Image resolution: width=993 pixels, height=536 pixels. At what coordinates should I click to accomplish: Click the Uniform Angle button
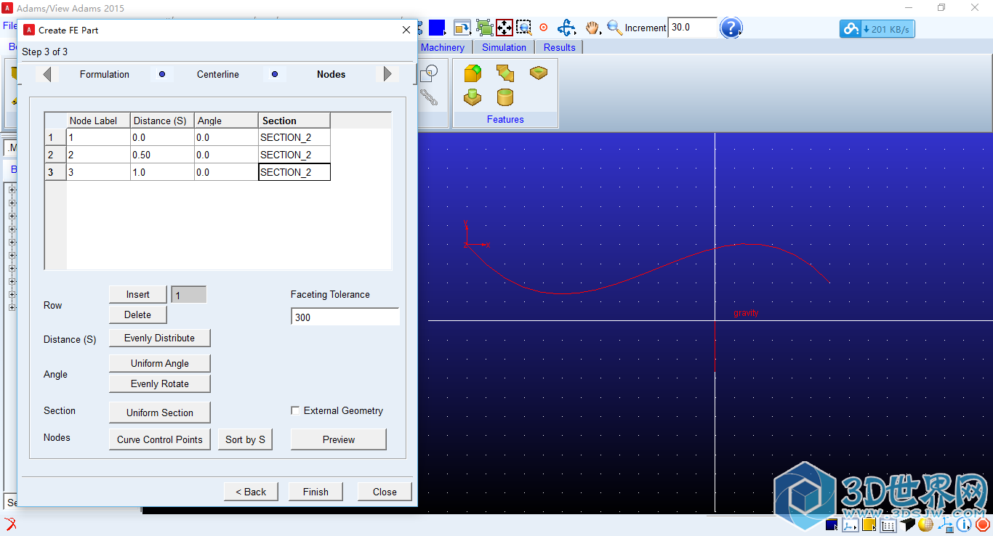[160, 363]
